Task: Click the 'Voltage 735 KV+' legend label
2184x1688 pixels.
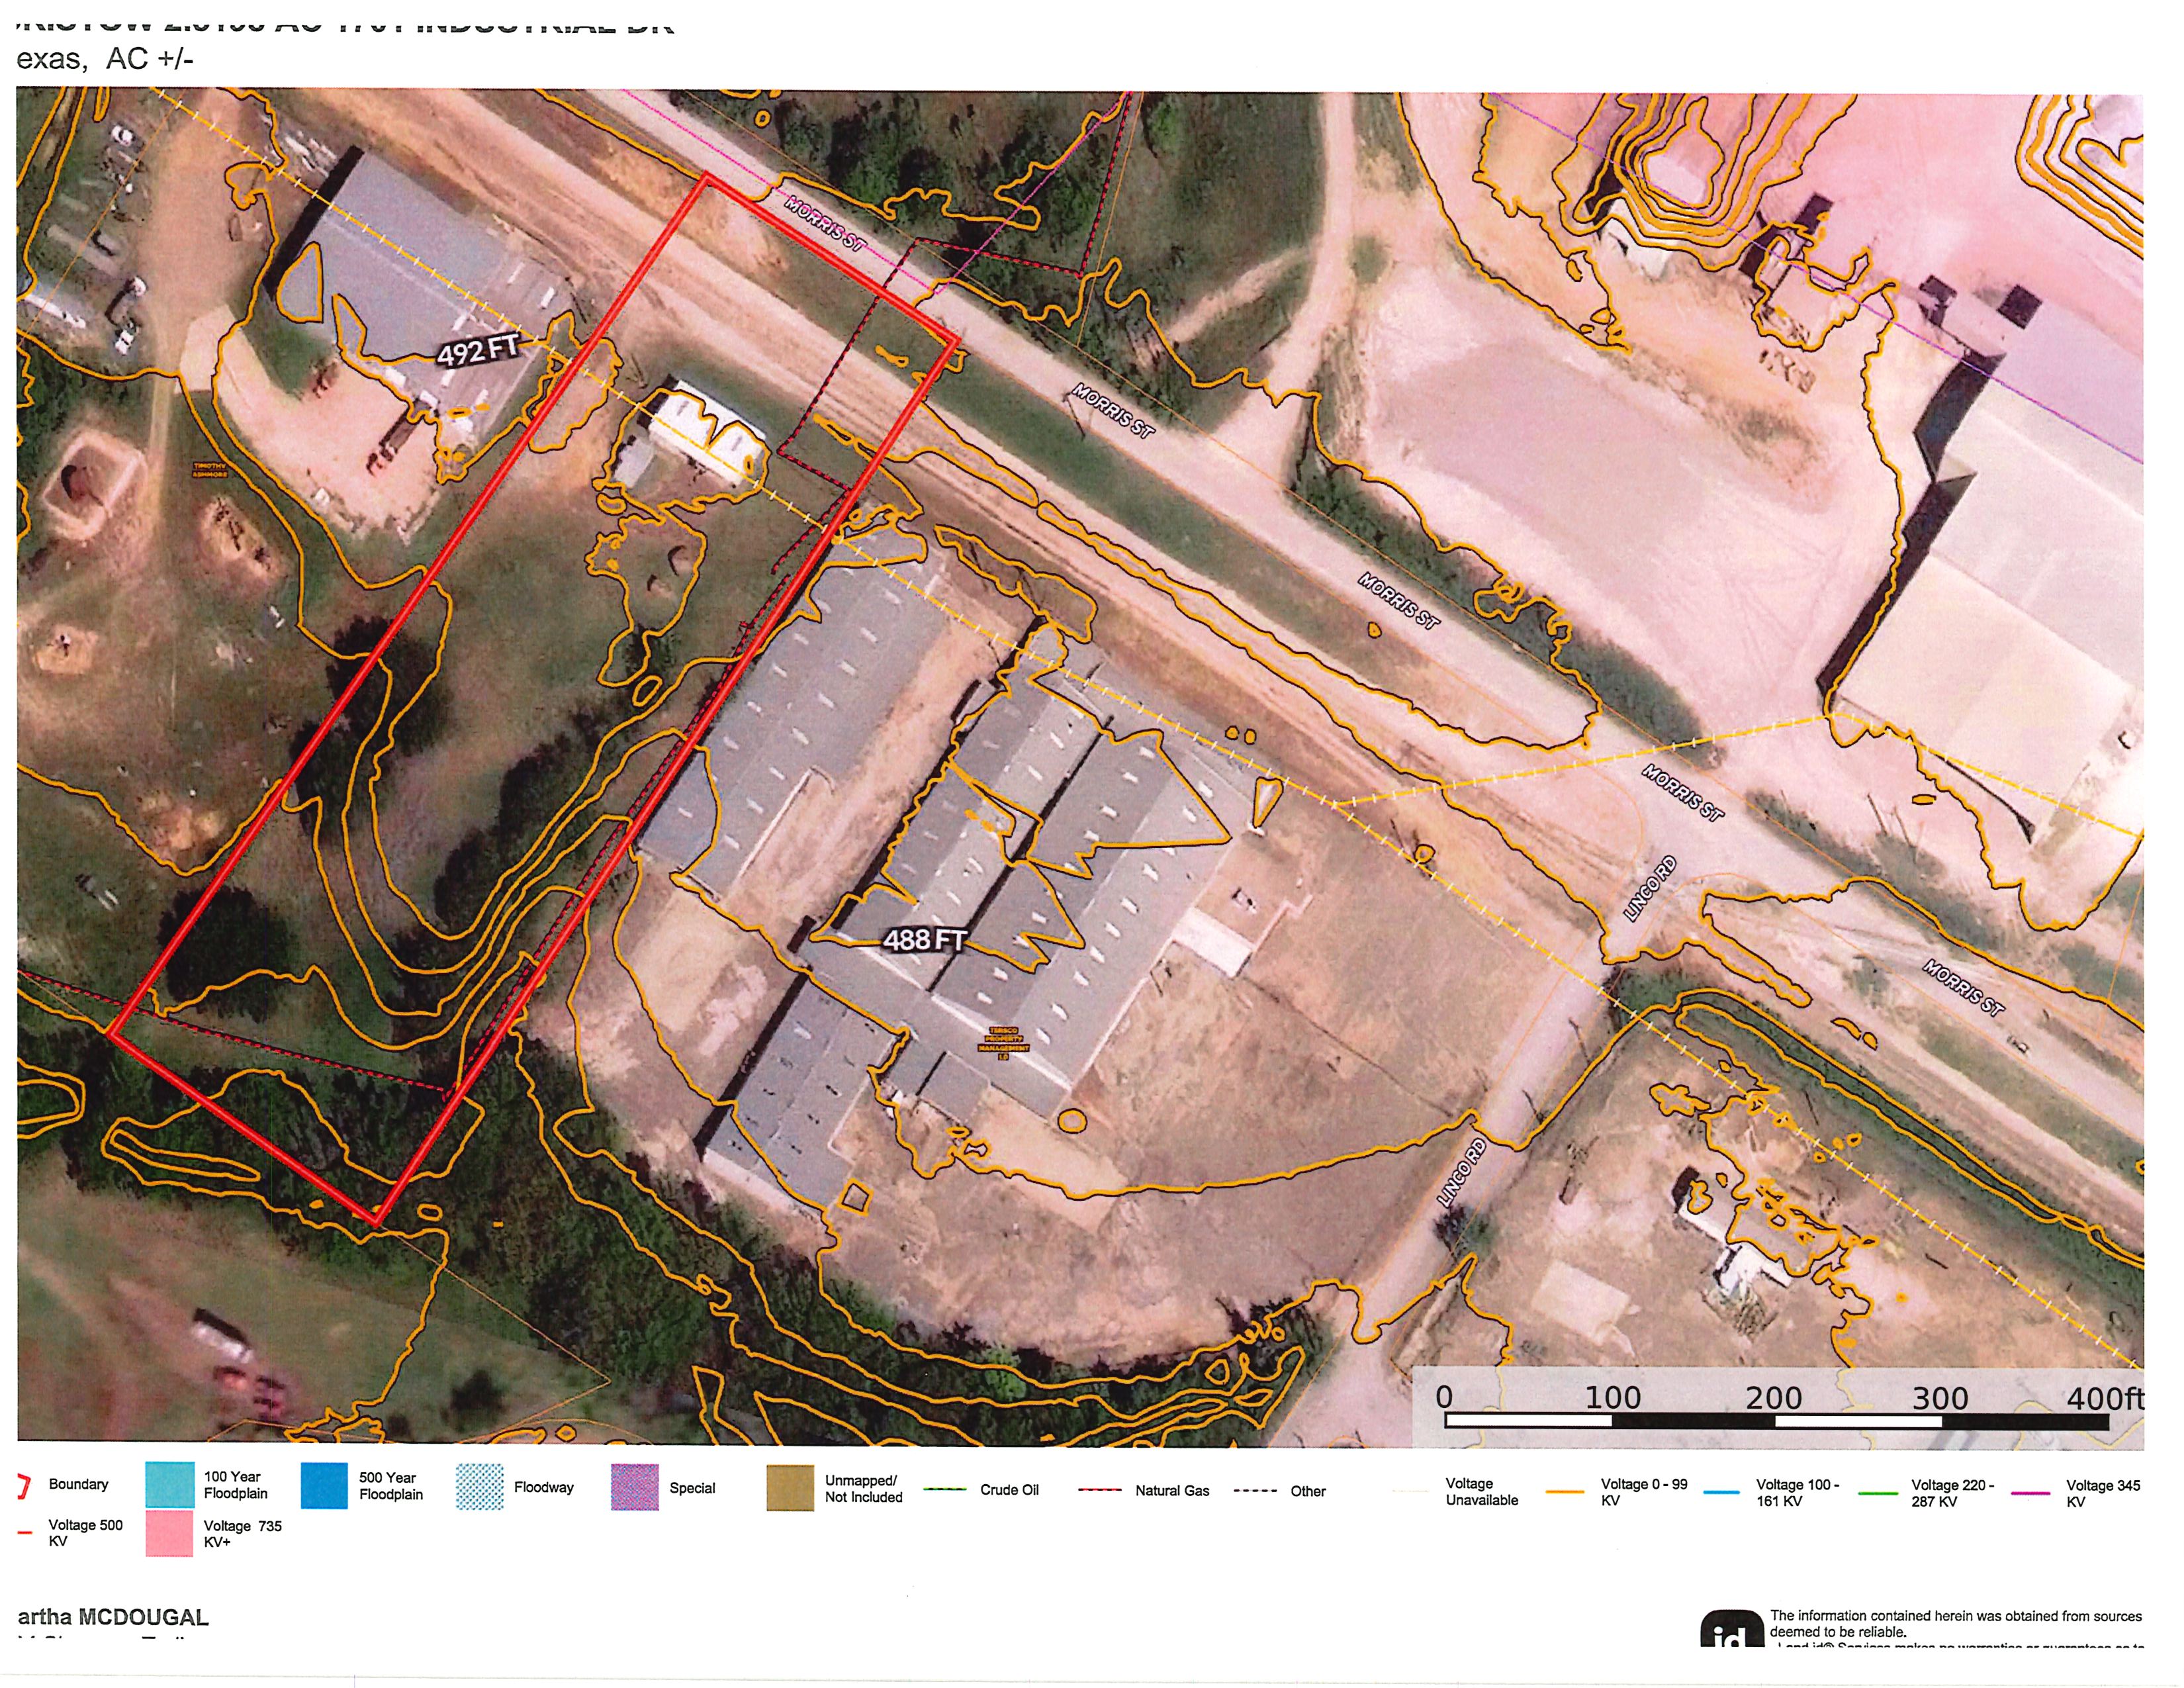Action: pos(243,1534)
